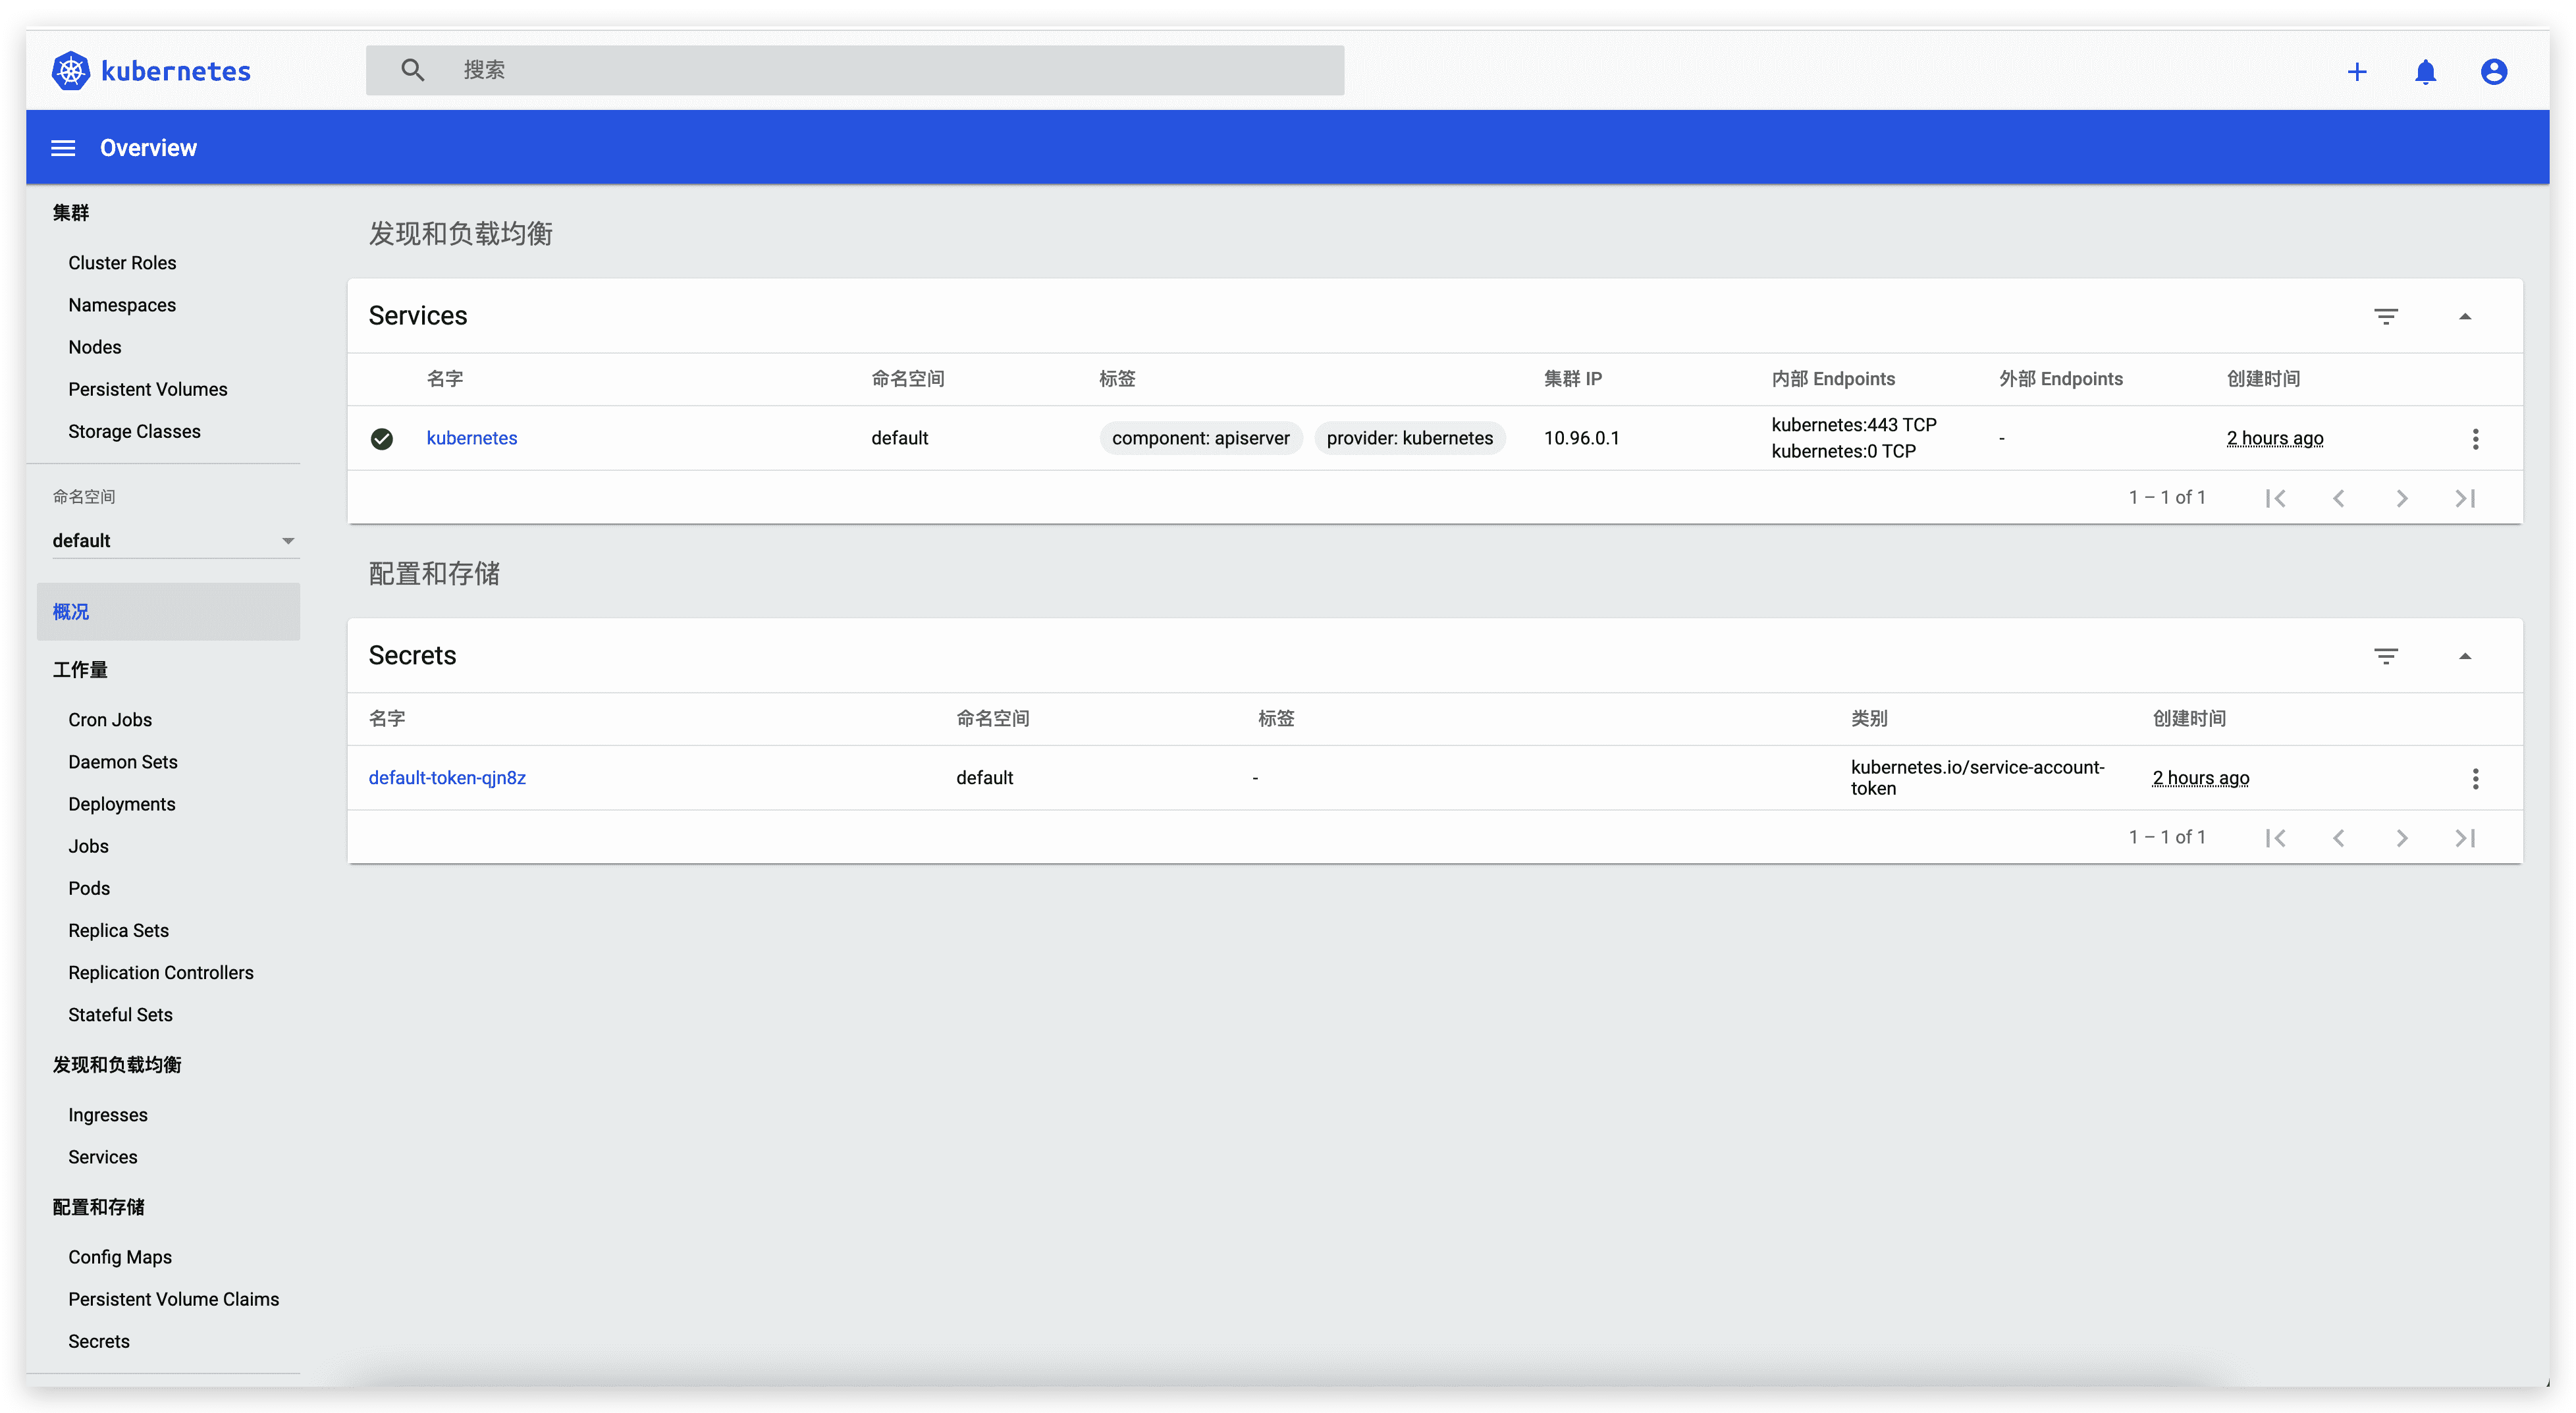The height and width of the screenshot is (1413, 2576).
Task: Open the kubernetes service link
Action: pos(472,438)
